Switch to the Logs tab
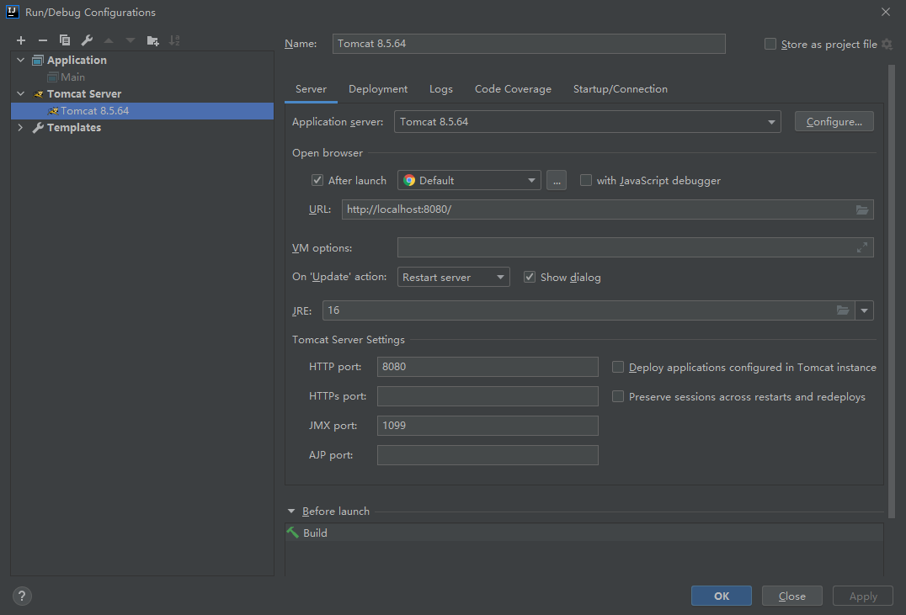This screenshot has height=615, width=906. coord(441,89)
